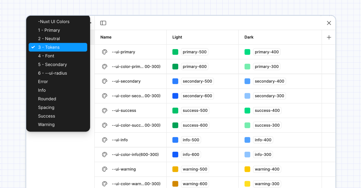Image resolution: width=361 pixels, height=188 pixels.
Task: Click the primary-500 alias chip
Action: coord(195,52)
